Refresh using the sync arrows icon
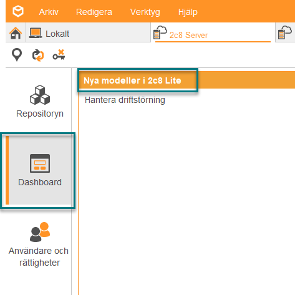 [38, 56]
